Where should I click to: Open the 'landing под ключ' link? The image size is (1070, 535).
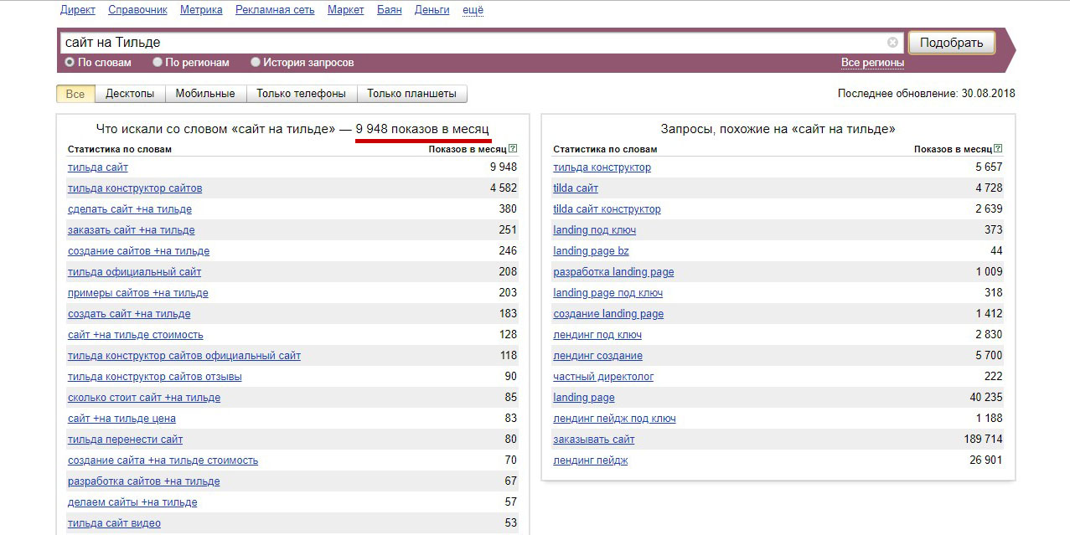tap(594, 230)
